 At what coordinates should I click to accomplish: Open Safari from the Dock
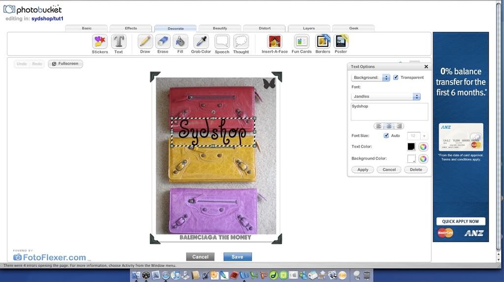pyautogui.click(x=166, y=275)
